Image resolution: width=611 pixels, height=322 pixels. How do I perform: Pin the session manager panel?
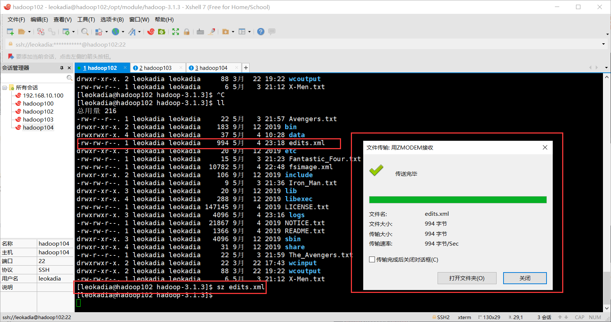click(62, 68)
